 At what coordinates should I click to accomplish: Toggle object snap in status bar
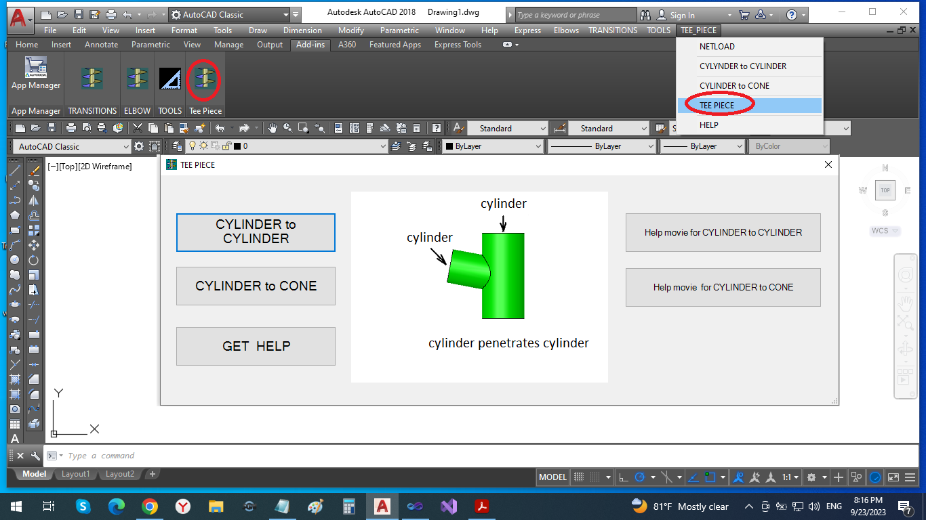pos(710,477)
